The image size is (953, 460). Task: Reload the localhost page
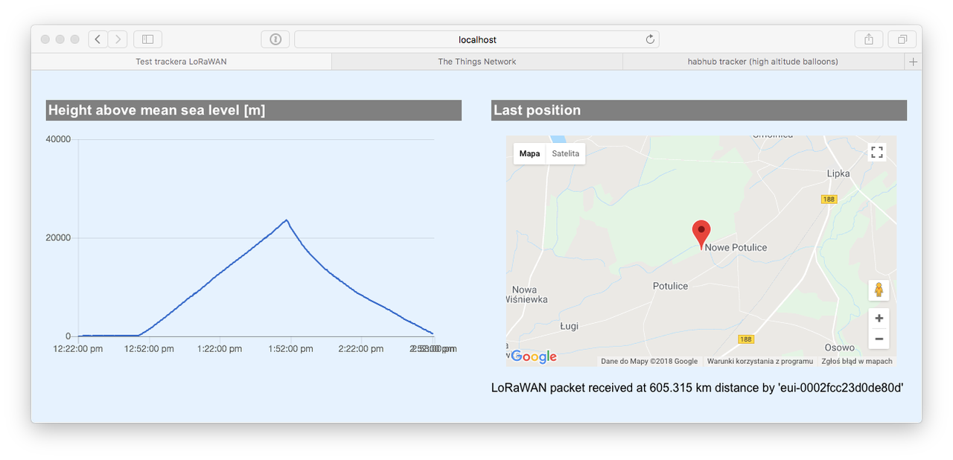pyautogui.click(x=650, y=39)
